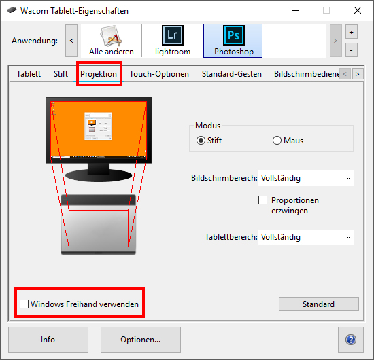374x360 pixels.
Task: Select the Maus mode radio button
Action: coord(277,141)
